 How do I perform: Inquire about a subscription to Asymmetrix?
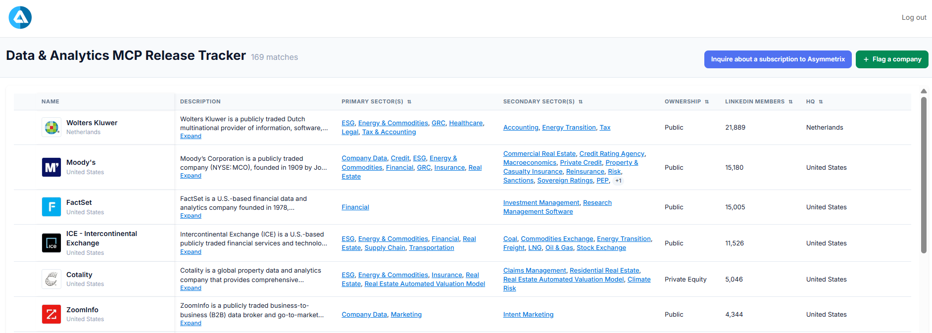click(778, 59)
